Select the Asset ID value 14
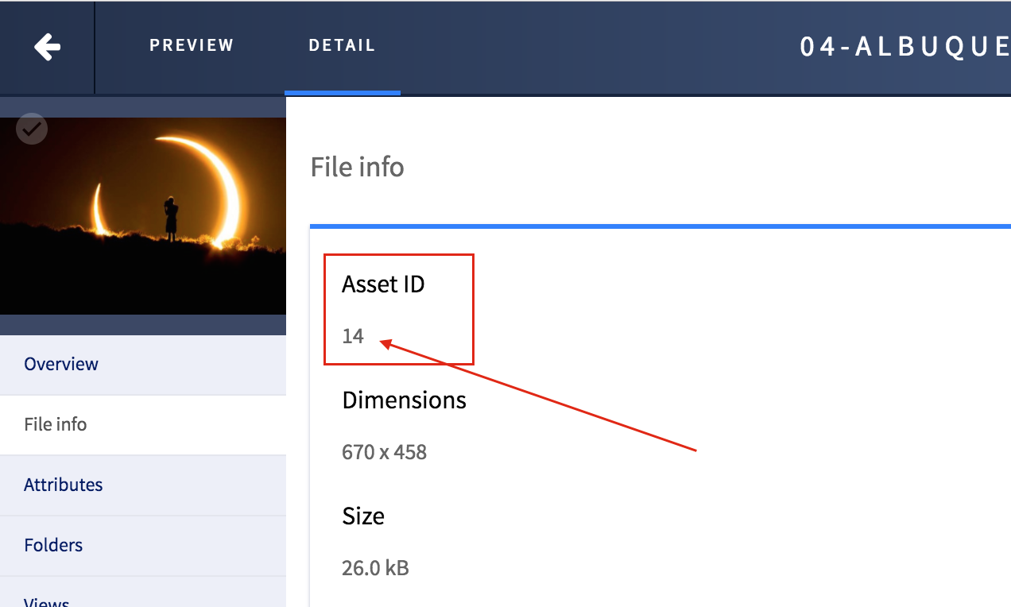1011x607 pixels. (353, 336)
